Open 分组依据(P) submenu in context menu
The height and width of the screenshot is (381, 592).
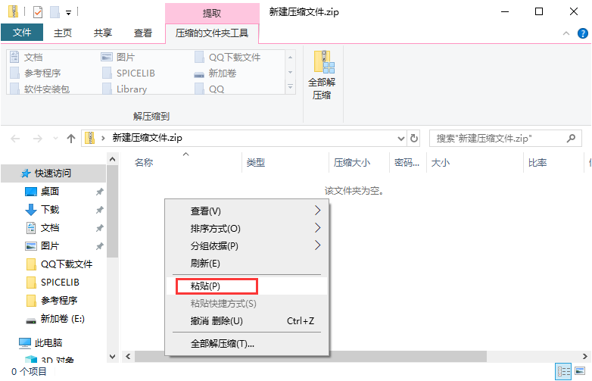click(247, 245)
